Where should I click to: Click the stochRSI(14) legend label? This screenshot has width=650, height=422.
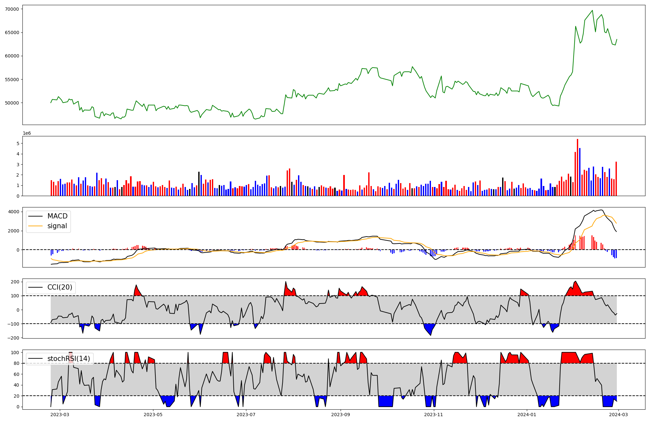[69, 358]
